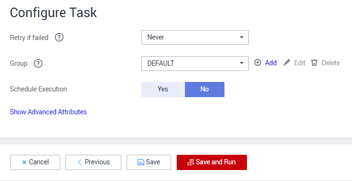Click the run icon on Save and Run

pos(191,162)
